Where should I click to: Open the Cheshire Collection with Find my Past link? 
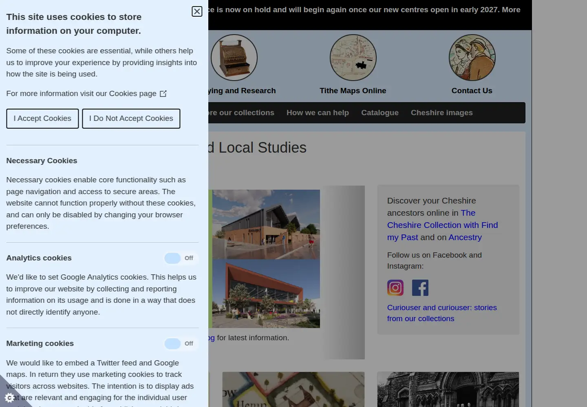[443, 225]
